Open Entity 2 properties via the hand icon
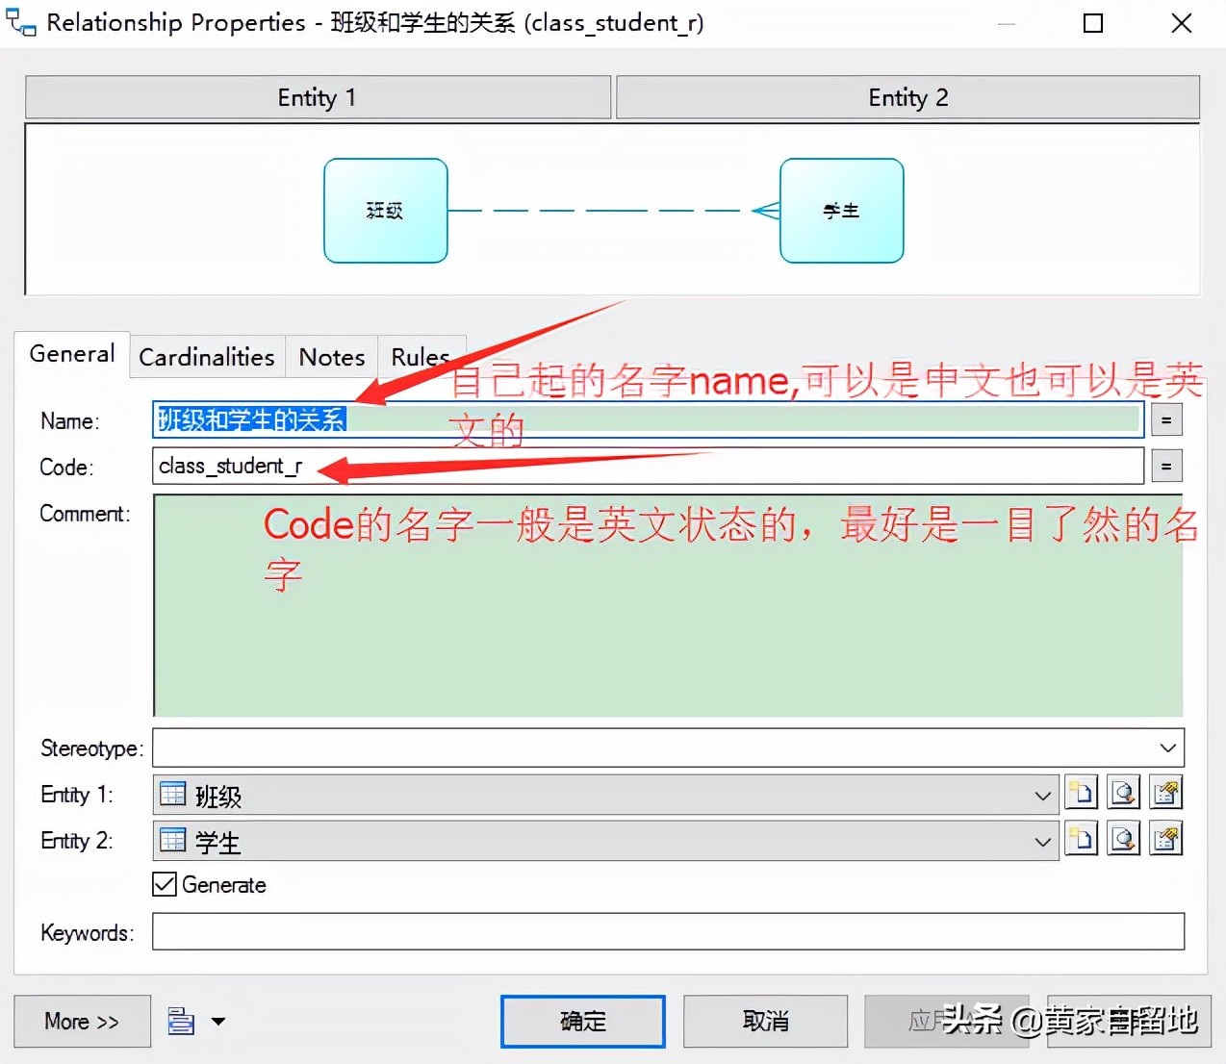Screen dimensions: 1226x1064 (x=1165, y=838)
